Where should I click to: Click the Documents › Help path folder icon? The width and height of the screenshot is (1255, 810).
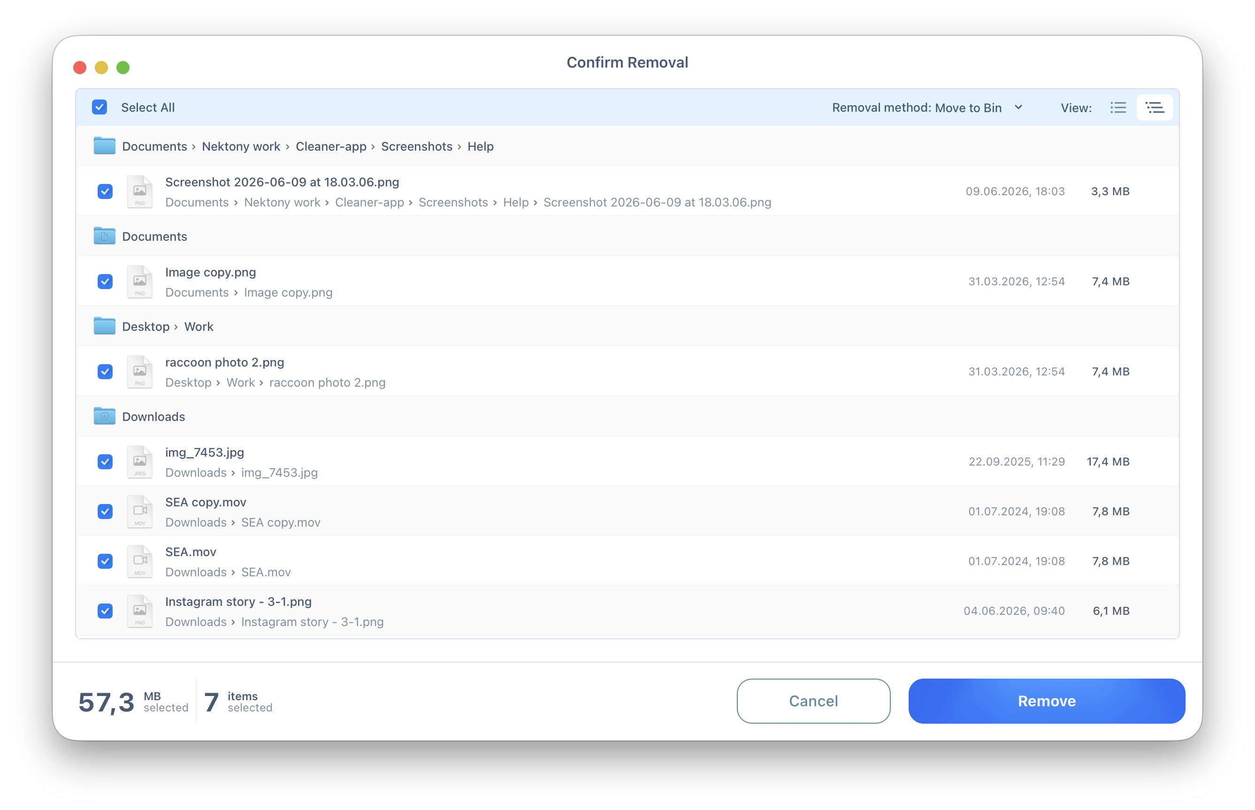tap(104, 145)
